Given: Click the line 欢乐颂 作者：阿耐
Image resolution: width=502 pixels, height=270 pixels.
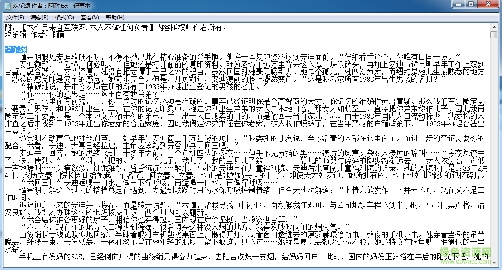Looking at the screenshot, I should coord(36,35).
